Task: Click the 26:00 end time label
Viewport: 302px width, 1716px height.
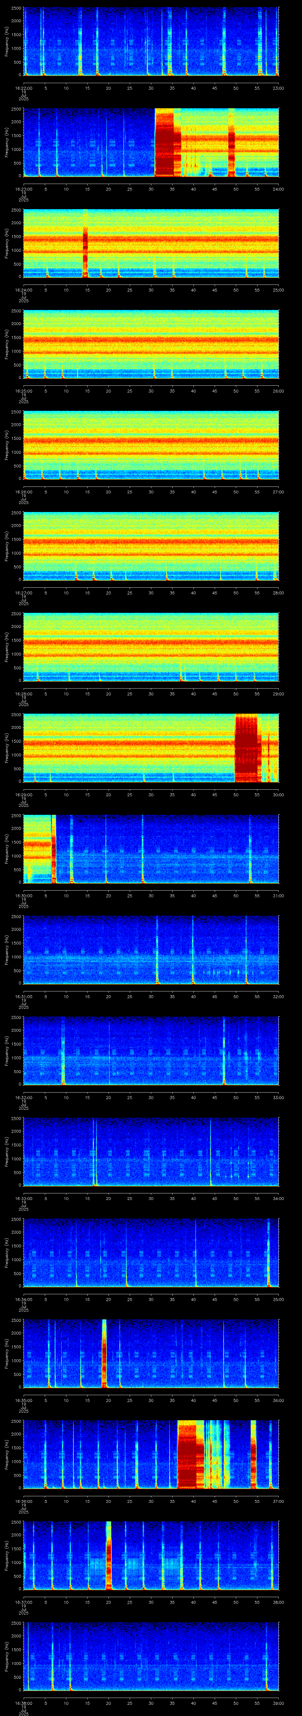Action: click(278, 390)
